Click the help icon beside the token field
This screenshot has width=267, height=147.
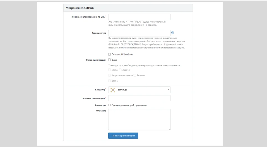click(x=172, y=33)
